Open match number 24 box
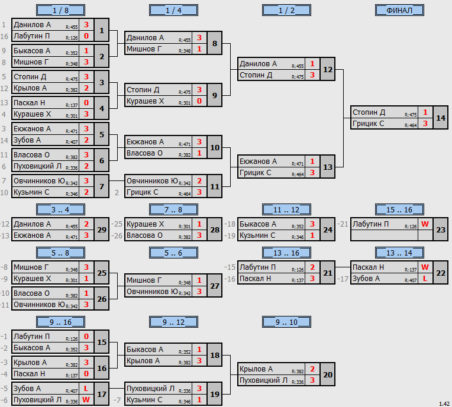This screenshot has width=452, height=407. point(328,230)
